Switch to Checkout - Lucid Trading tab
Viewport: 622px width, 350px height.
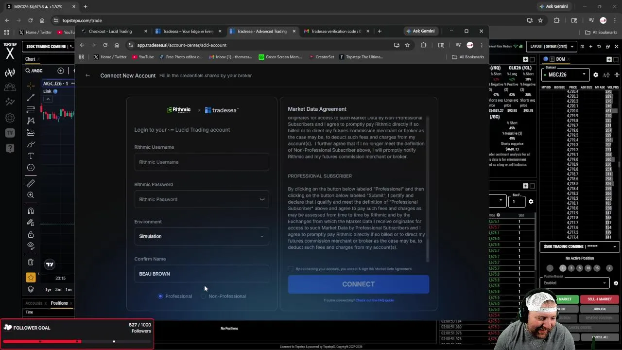pos(115,31)
